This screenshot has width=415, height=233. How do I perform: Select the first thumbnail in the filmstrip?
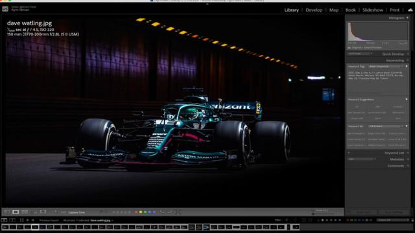click(5, 227)
